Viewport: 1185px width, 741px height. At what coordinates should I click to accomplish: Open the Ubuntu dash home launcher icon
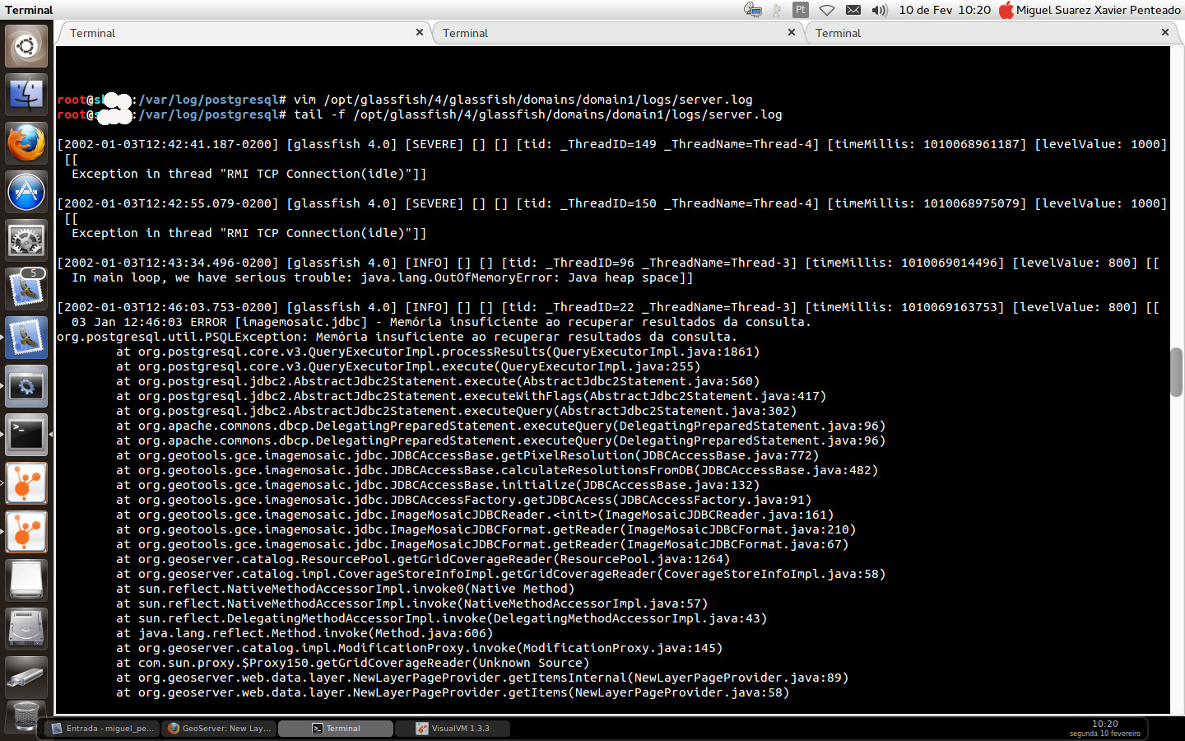point(26,46)
